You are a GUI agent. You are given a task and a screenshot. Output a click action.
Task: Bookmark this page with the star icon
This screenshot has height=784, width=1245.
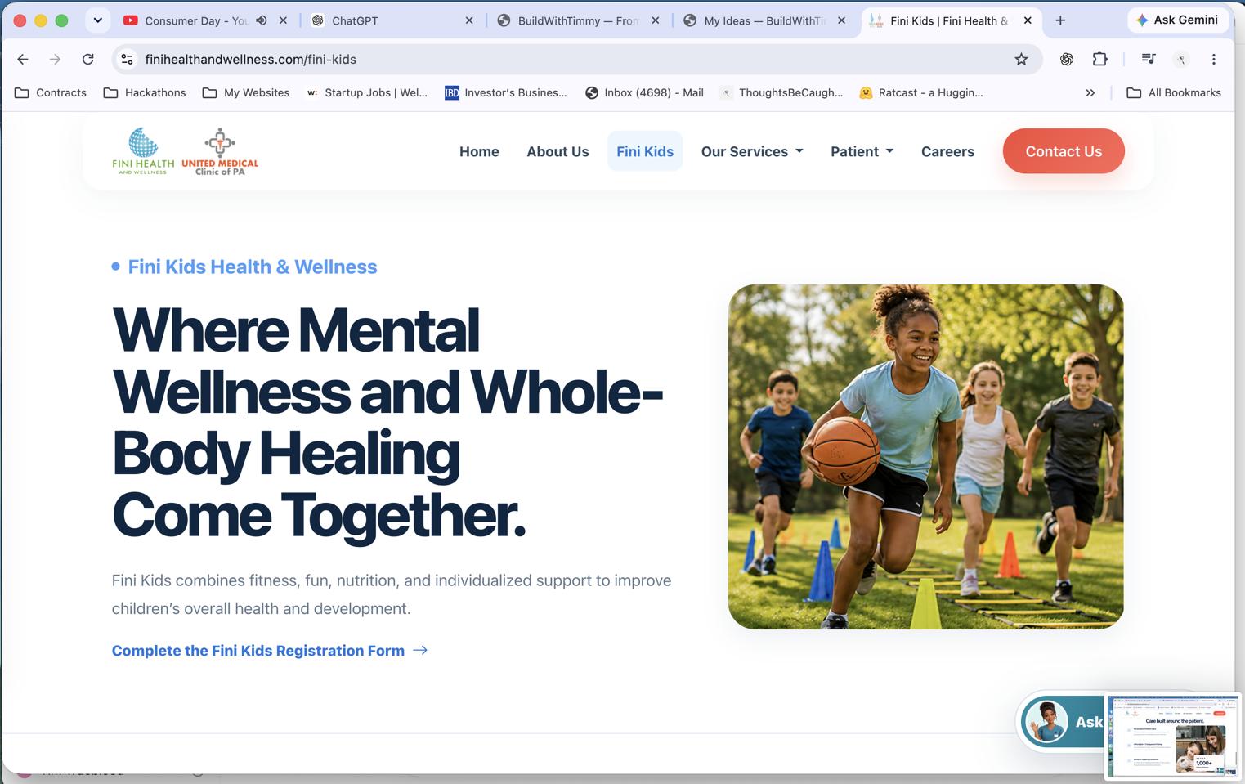click(1021, 59)
